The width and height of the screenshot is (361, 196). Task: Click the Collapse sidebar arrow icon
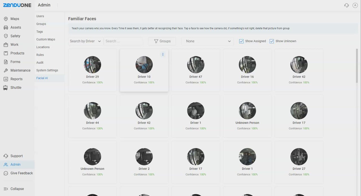coord(6,189)
